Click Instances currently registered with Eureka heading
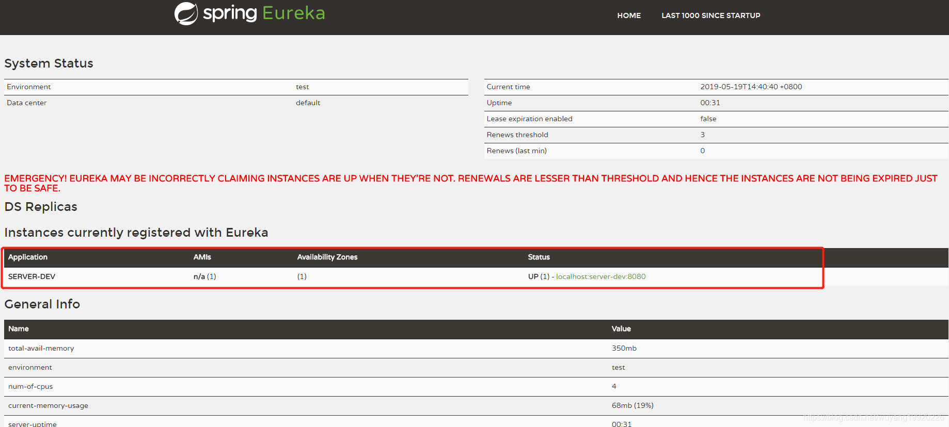This screenshot has width=949, height=427. click(x=136, y=233)
